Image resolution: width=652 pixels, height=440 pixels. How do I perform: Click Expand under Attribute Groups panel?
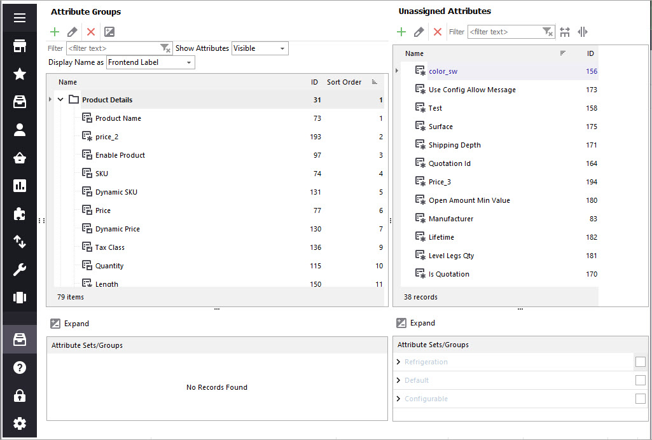70,324
